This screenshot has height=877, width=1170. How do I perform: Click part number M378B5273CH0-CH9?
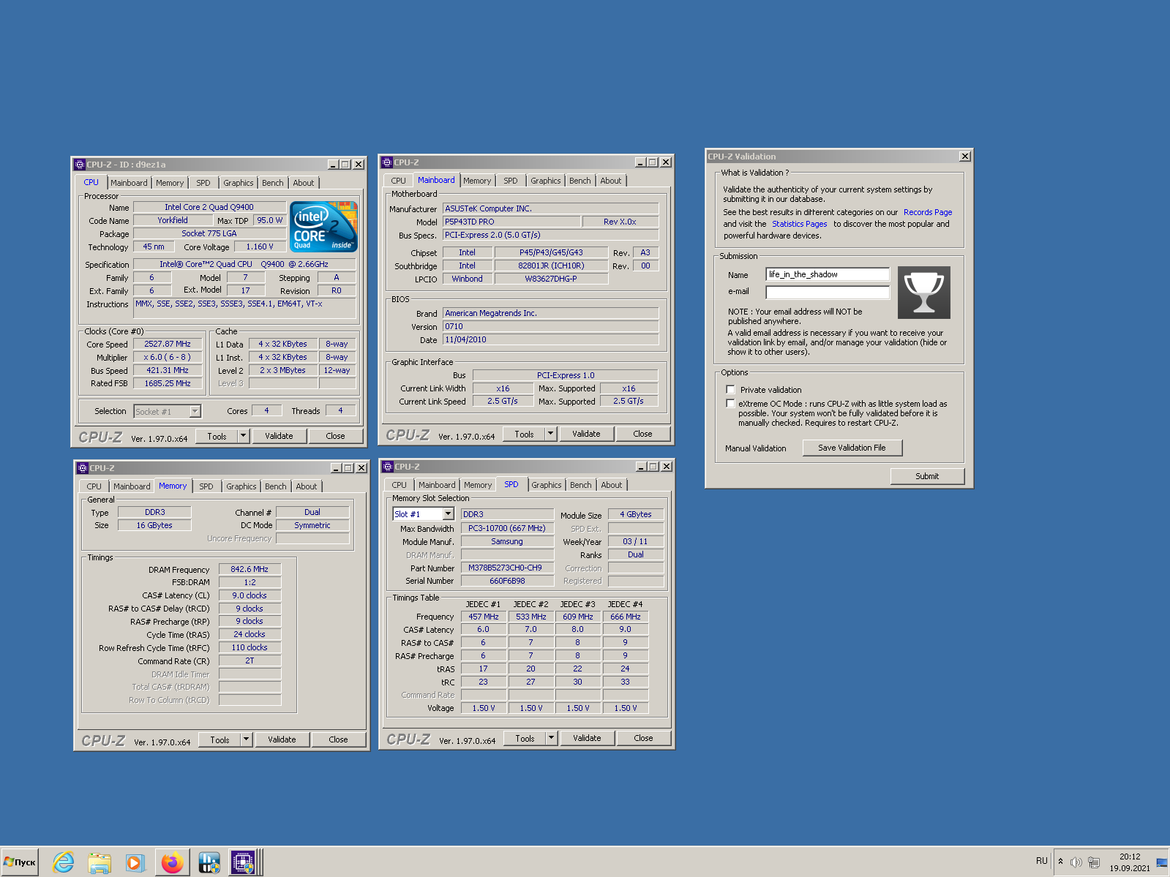click(x=506, y=568)
